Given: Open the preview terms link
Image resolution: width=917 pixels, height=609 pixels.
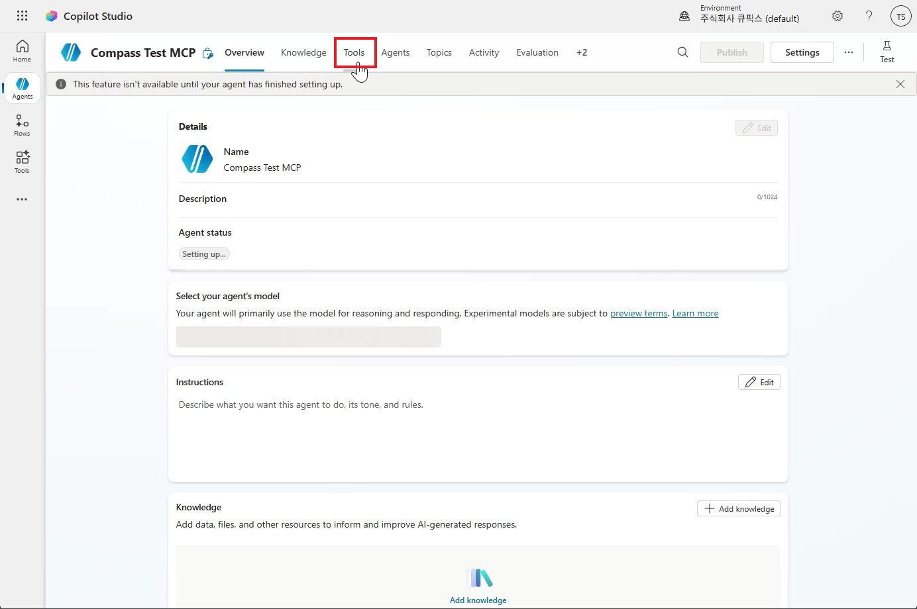Looking at the screenshot, I should pyautogui.click(x=639, y=313).
